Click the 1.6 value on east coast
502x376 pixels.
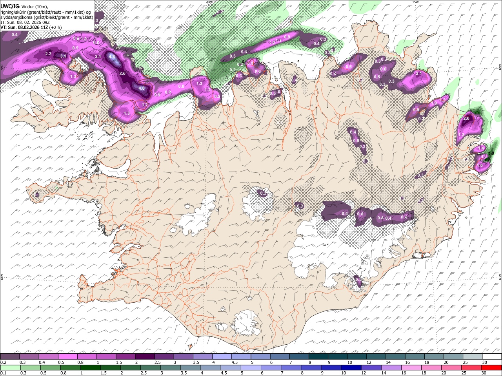480,166
